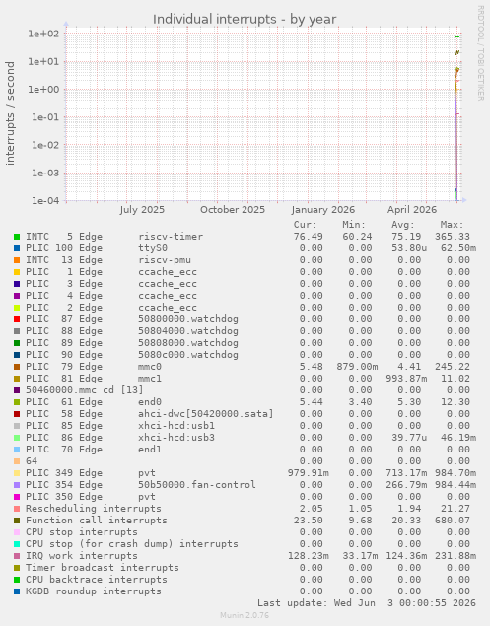Click the xhci-hcd:usb1 label

pyautogui.click(x=176, y=426)
